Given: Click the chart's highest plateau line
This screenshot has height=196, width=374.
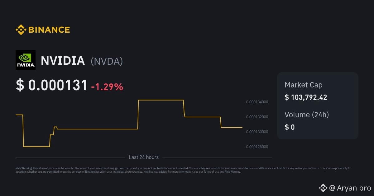Looking at the screenshot, I should tap(161, 100).
